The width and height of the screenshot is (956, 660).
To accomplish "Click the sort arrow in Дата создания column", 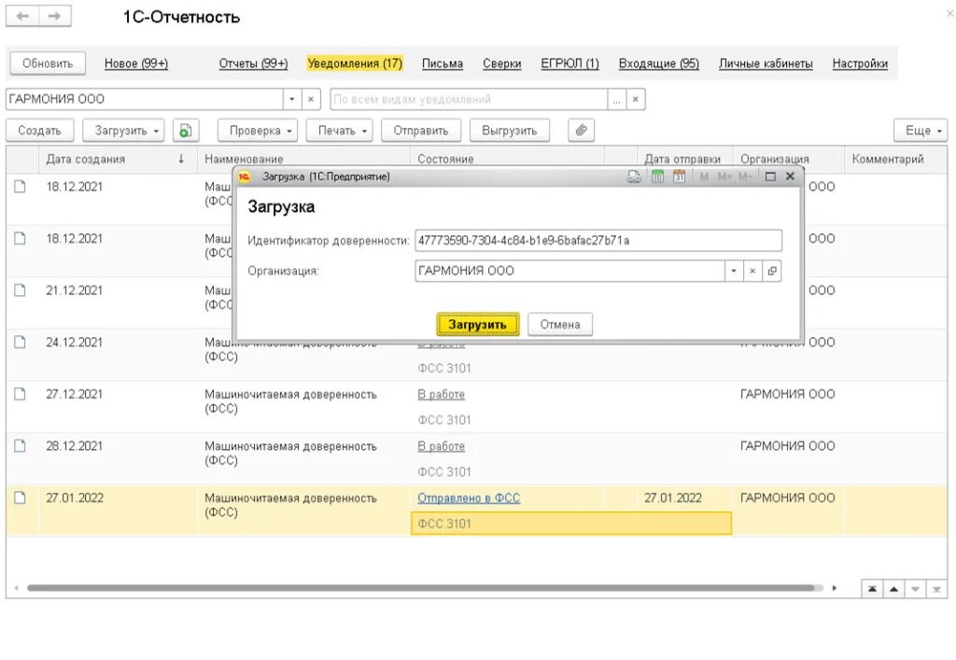I will tap(181, 159).
